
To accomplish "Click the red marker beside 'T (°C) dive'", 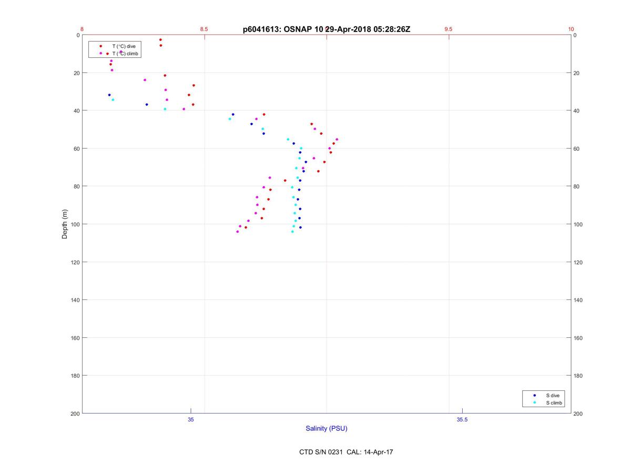I will pyautogui.click(x=100, y=46).
